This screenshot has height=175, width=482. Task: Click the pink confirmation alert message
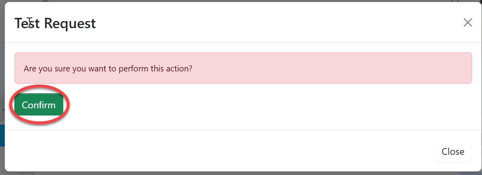tap(243, 68)
